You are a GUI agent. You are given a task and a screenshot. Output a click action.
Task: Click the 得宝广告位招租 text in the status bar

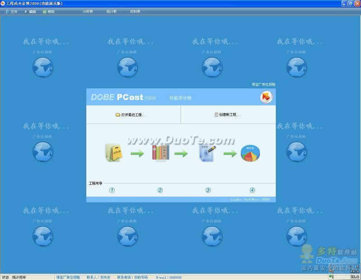click(x=68, y=277)
